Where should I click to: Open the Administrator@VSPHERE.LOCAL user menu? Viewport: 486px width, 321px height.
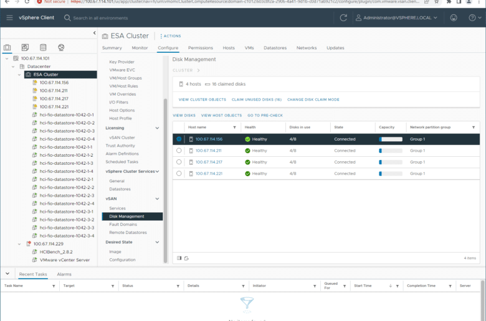point(396,17)
